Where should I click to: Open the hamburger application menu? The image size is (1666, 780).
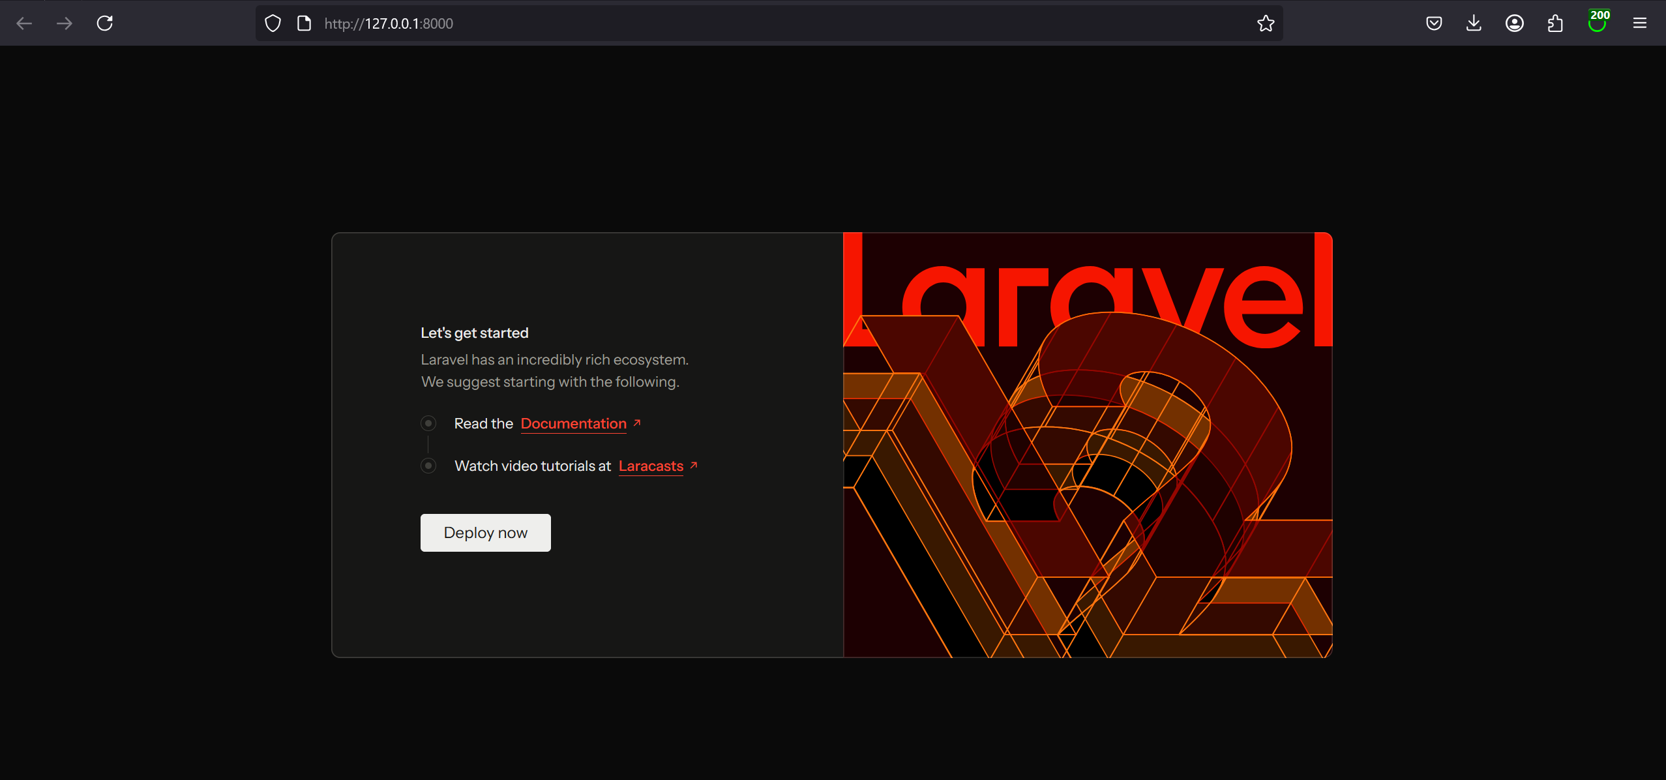[1639, 23]
